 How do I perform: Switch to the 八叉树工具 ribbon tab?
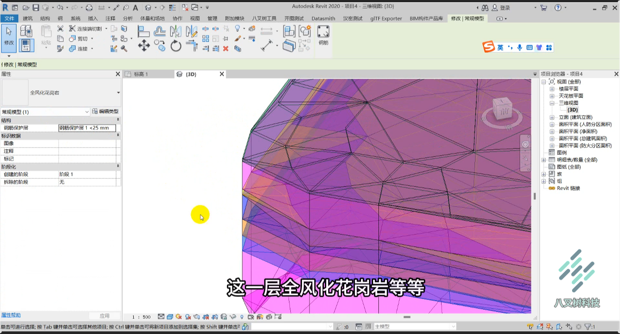click(x=264, y=18)
